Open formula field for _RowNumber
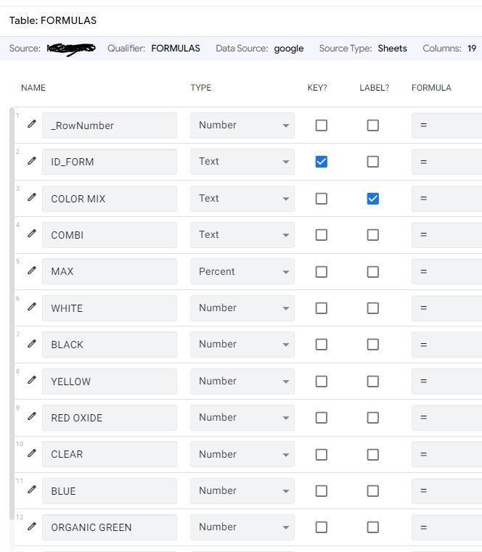 pos(446,125)
